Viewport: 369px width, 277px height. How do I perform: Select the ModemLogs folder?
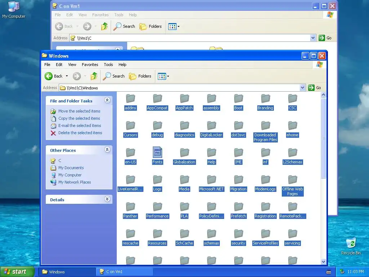coord(265,184)
